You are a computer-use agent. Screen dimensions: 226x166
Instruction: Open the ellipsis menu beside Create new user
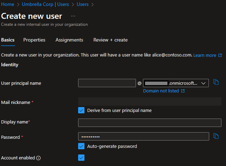pos(73,16)
